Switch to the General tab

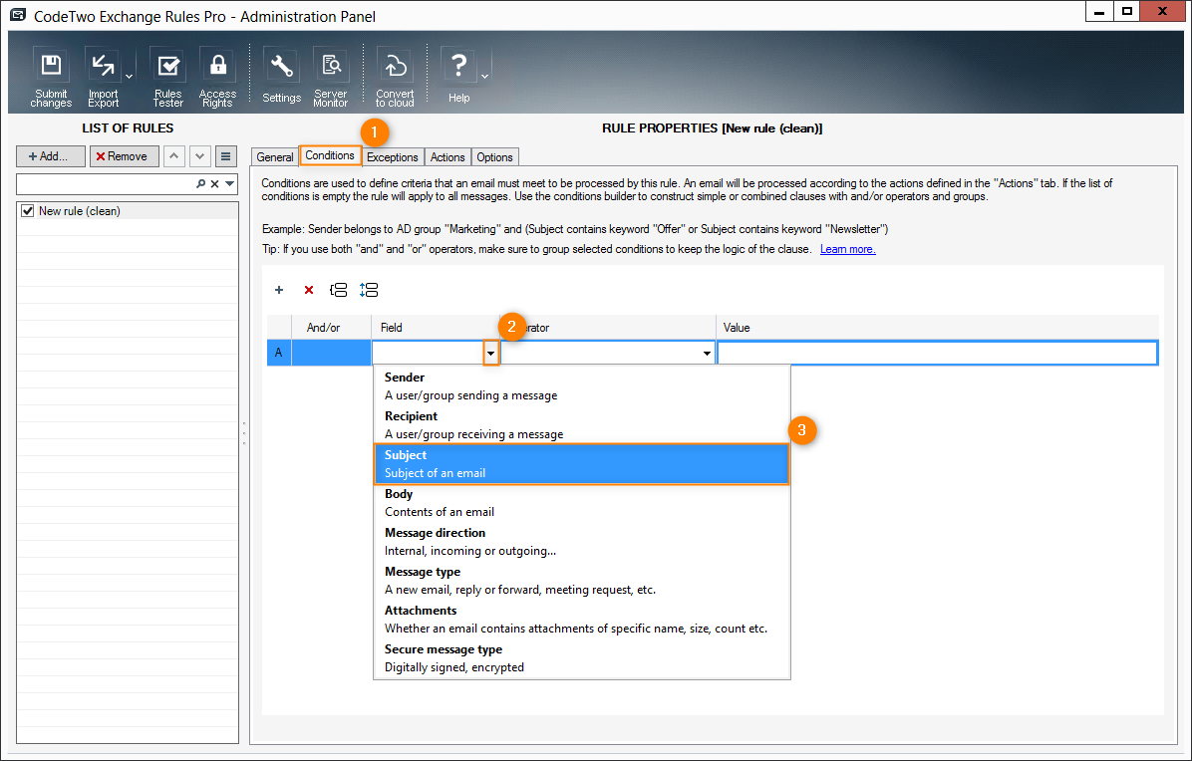pos(274,157)
